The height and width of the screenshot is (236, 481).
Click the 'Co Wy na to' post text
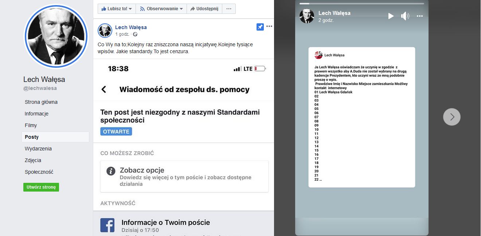(x=175, y=48)
